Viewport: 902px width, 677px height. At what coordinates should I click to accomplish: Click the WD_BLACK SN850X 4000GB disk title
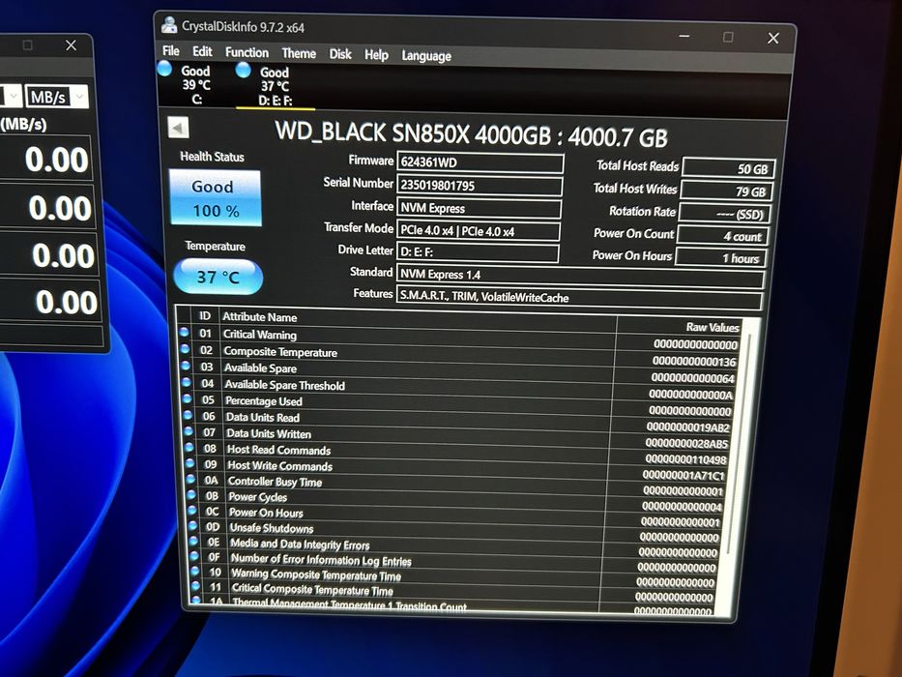coord(471,134)
